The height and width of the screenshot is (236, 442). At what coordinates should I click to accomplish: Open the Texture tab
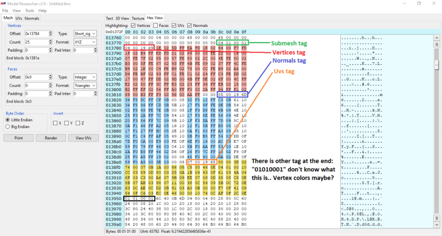138,18
